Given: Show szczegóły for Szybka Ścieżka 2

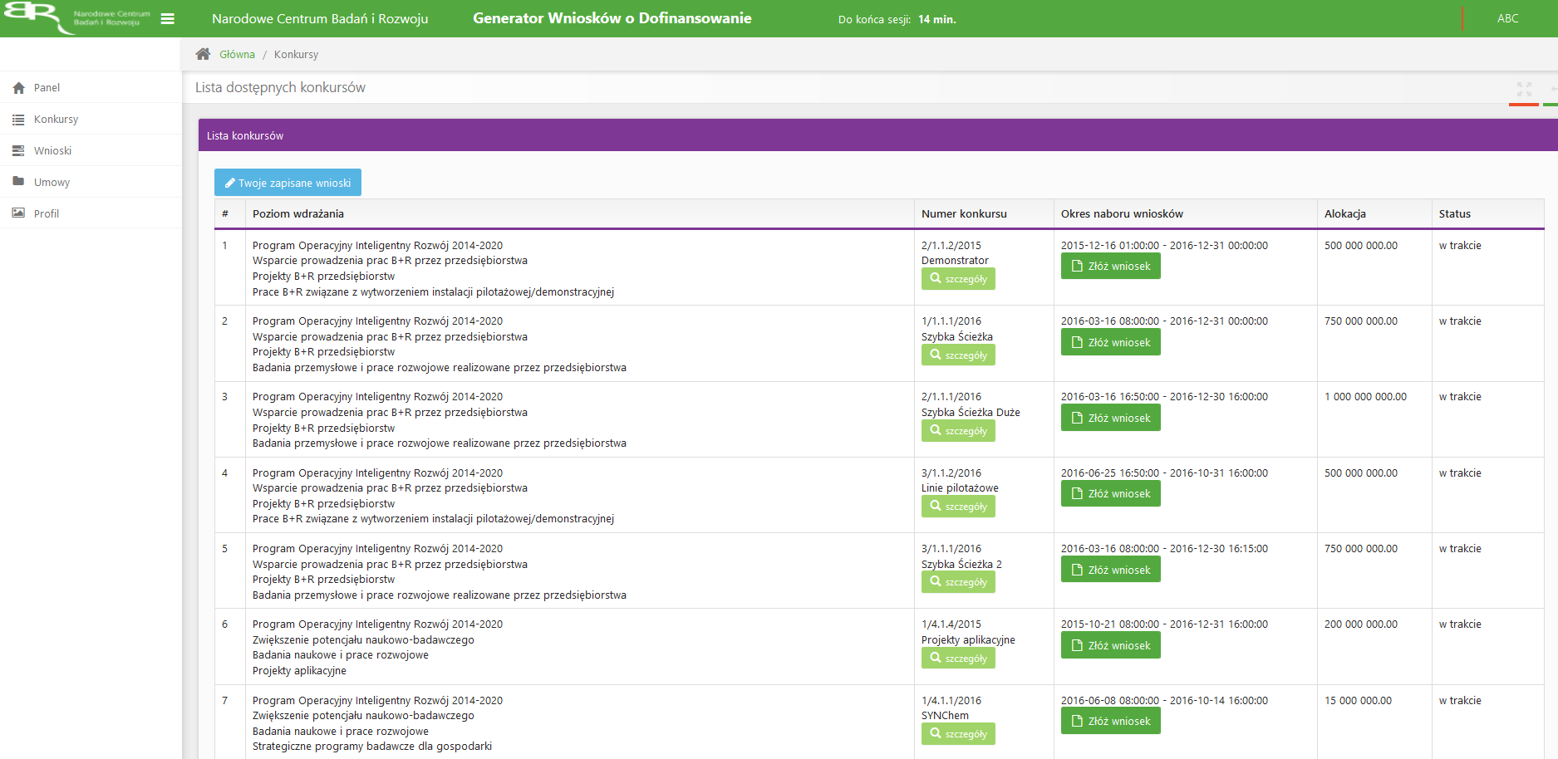Looking at the screenshot, I should tap(958, 581).
